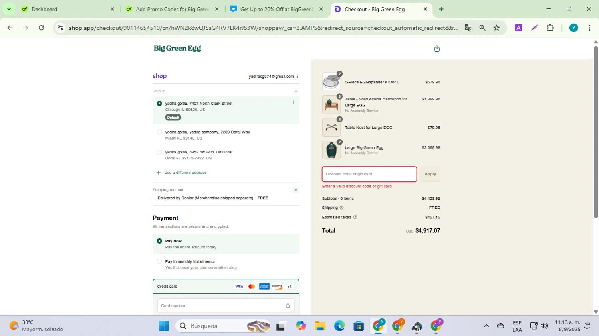Bookmark this page with the star
The height and width of the screenshot is (336, 599).
[x=496, y=28]
